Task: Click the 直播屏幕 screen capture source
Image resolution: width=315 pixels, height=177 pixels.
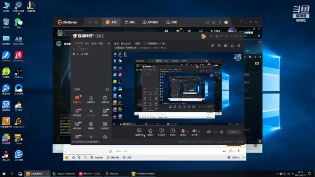Action: click(x=139, y=132)
